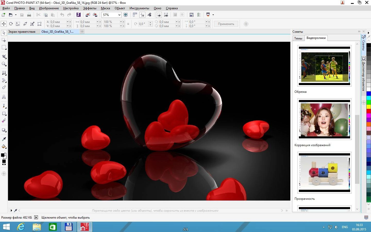The image size is (371, 232).
Task: Select the Zoom magnifier tool
Action: click(x=4, y=64)
